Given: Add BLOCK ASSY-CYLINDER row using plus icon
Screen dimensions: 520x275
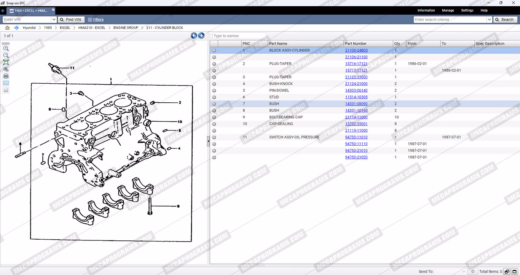Looking at the screenshot, I should pos(214,51).
